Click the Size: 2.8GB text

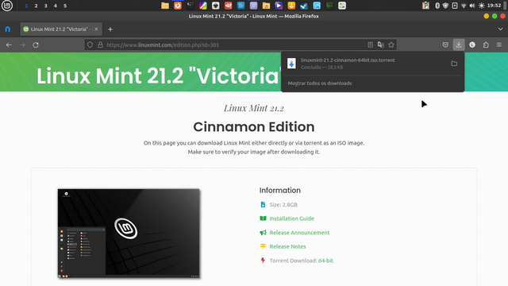(283, 205)
